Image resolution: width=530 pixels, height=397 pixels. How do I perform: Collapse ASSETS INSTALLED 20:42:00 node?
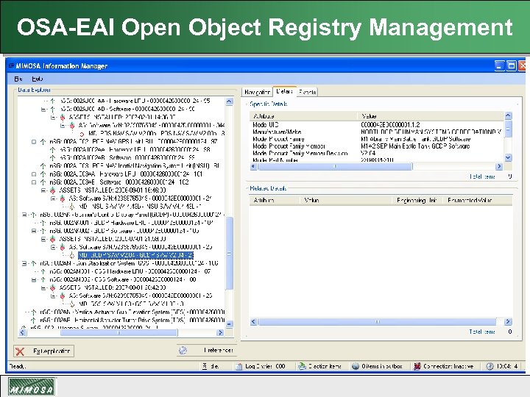point(43,287)
